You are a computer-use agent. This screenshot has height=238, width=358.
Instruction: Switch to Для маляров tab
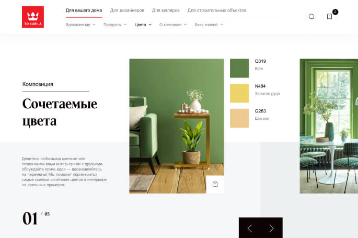click(x=166, y=10)
